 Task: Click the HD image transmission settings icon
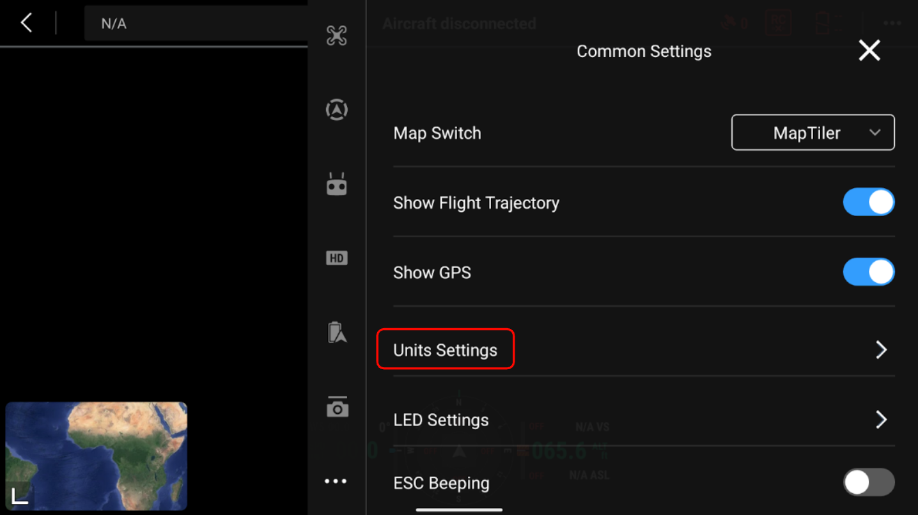tap(337, 258)
